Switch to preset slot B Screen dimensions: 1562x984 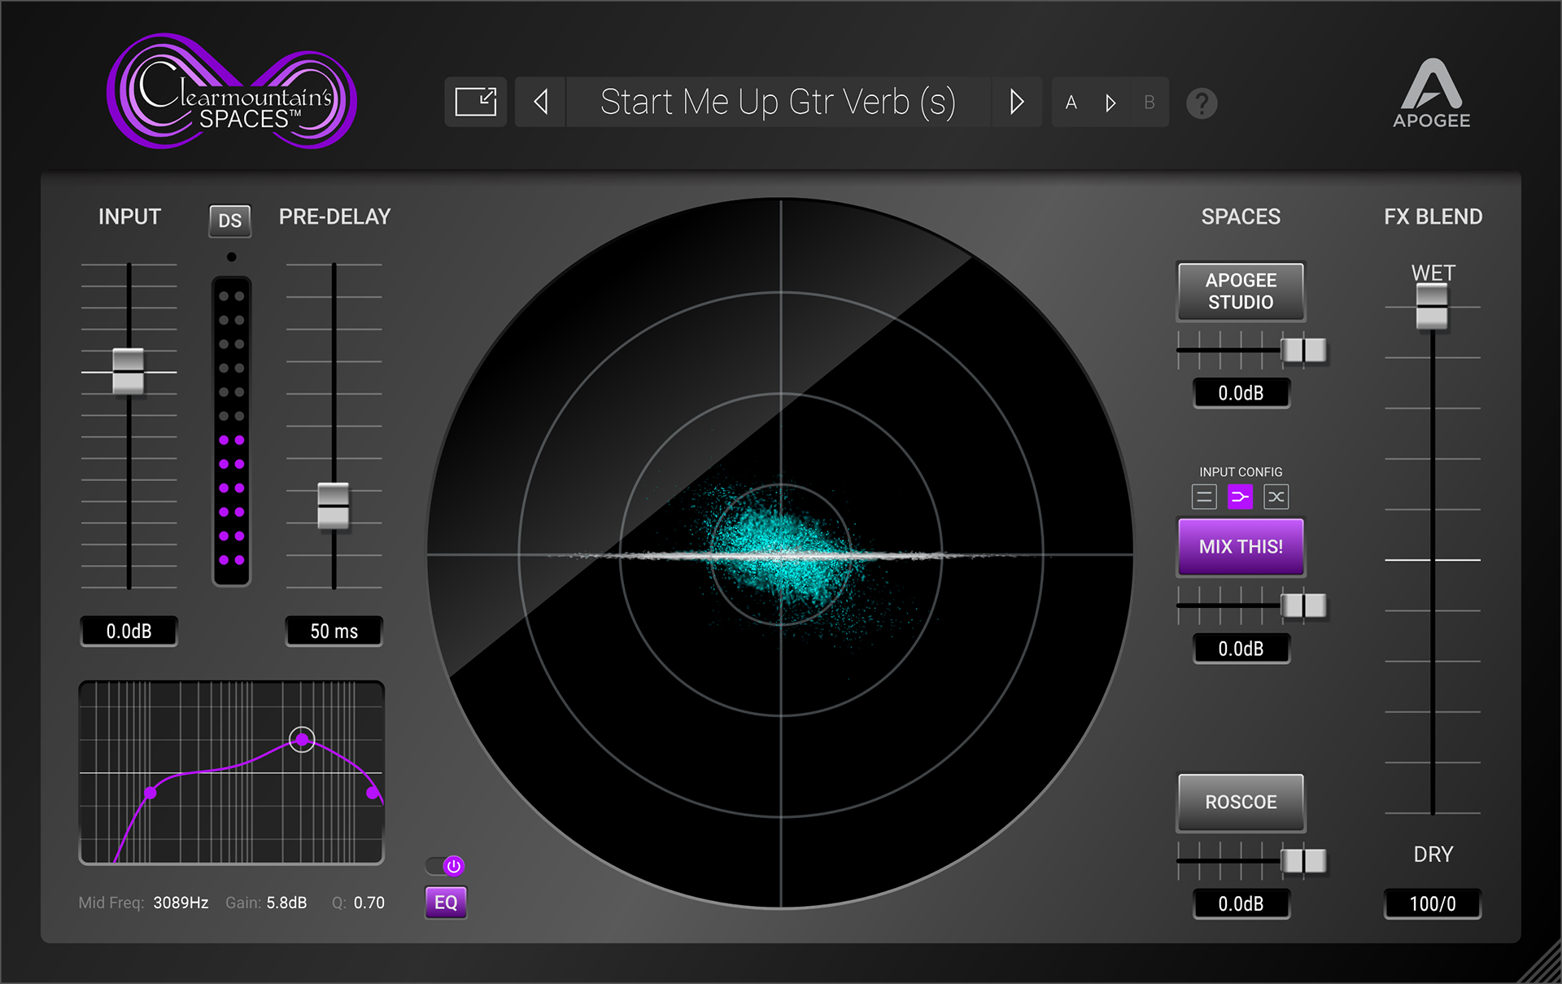tap(1150, 103)
